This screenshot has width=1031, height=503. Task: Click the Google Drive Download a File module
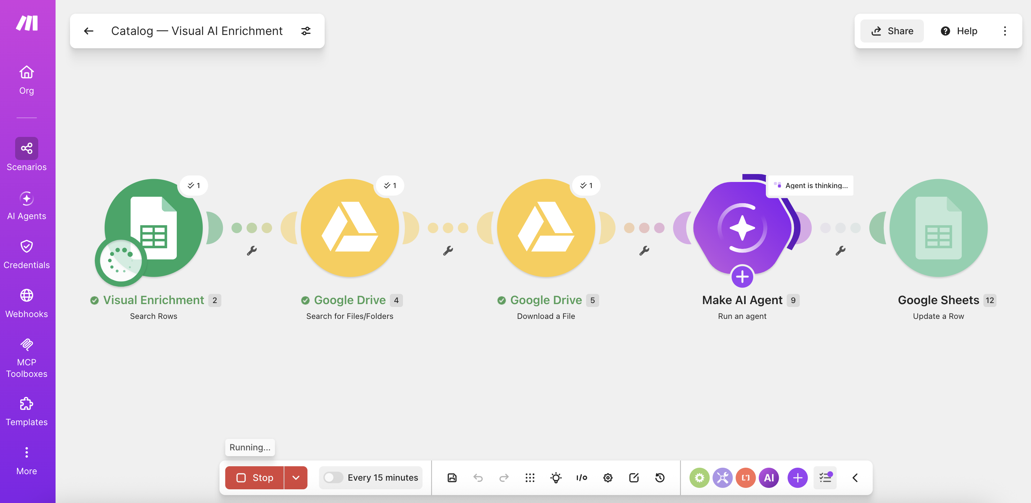coord(546,228)
